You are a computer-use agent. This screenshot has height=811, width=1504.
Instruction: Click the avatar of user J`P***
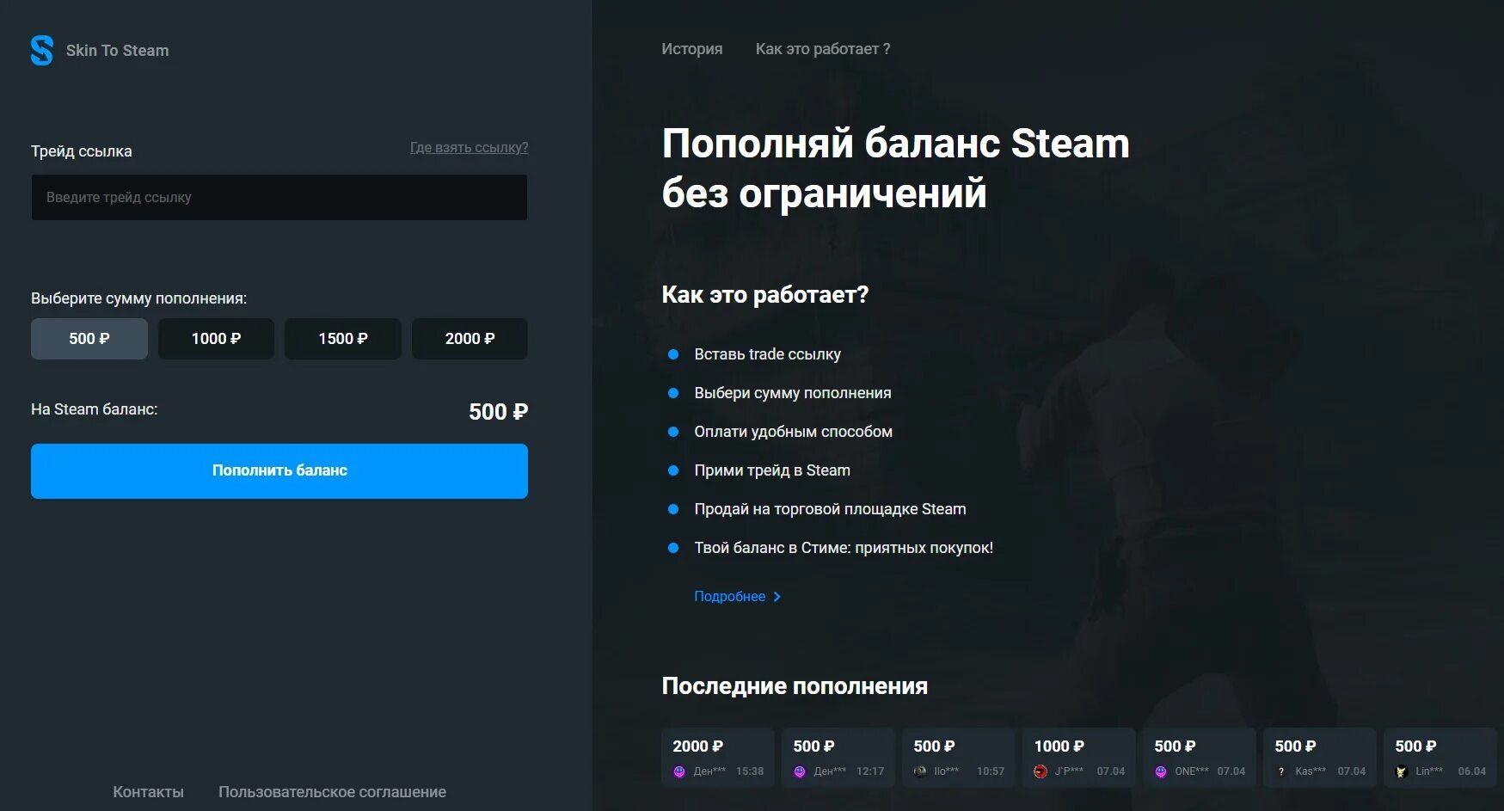click(x=1041, y=771)
